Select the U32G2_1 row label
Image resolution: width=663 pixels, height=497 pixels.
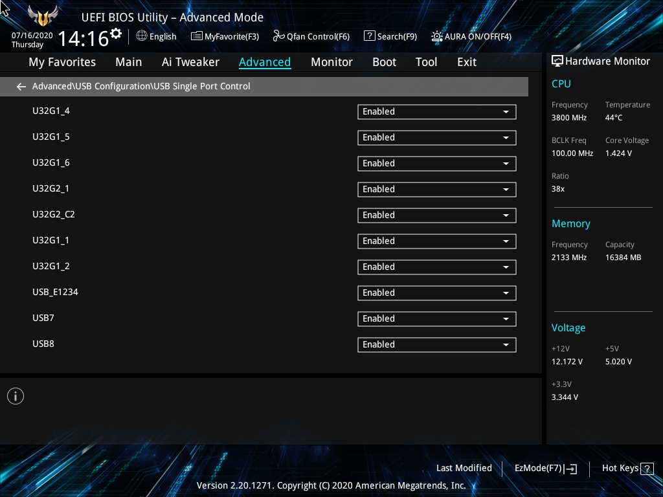point(51,188)
